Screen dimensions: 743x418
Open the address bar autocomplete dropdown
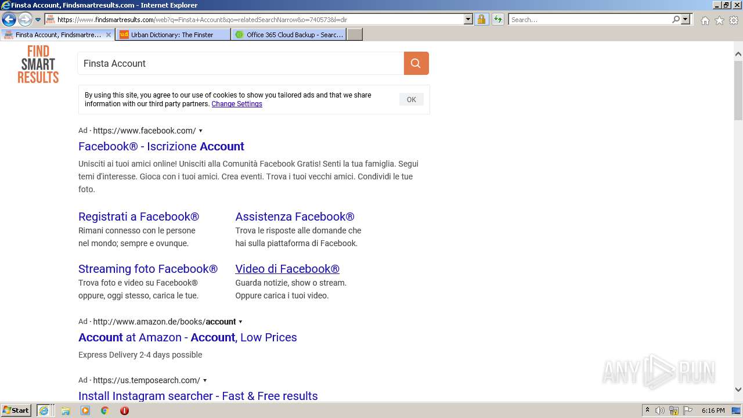[468, 20]
